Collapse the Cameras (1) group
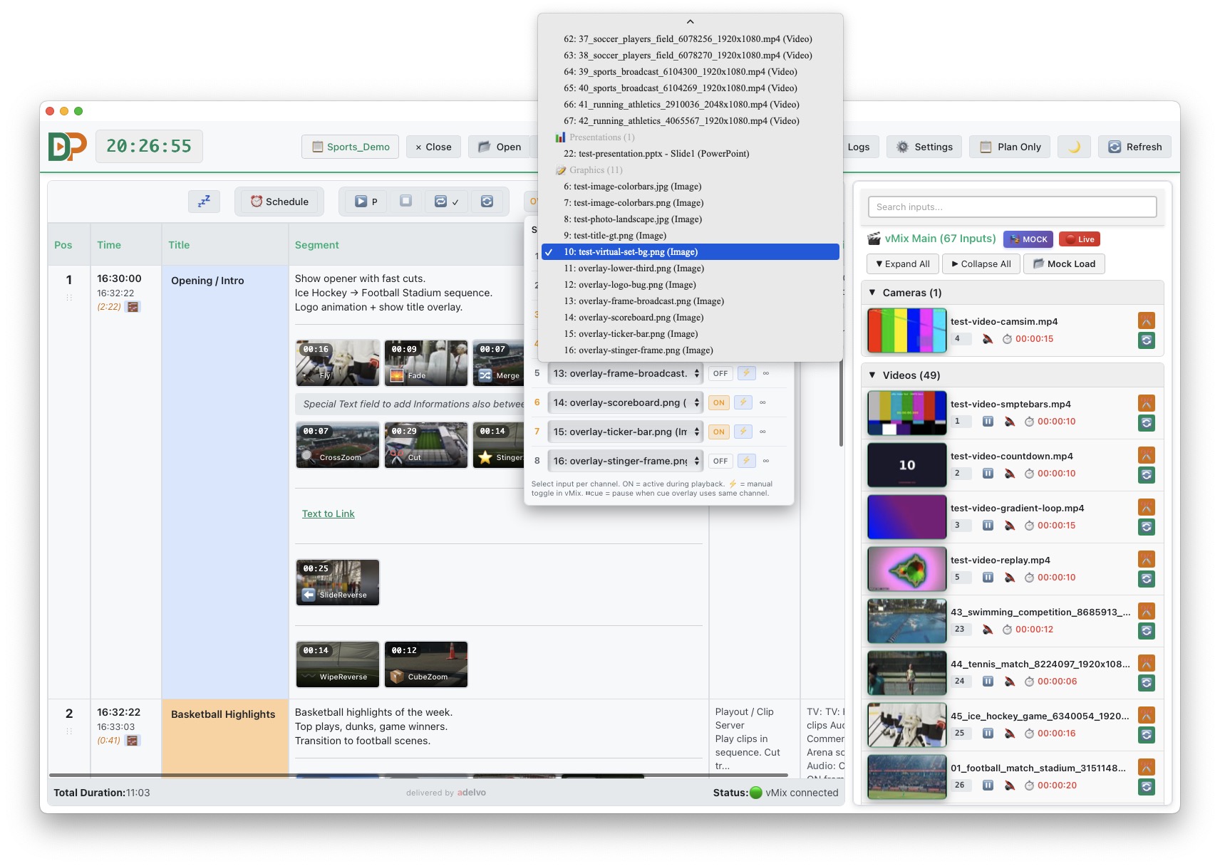This screenshot has width=1220, height=866. pyautogui.click(x=872, y=293)
